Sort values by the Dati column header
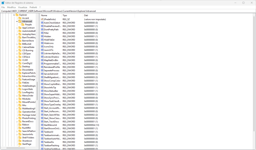Image resolution: width=256 pixels, height=150 pixels. point(109,15)
